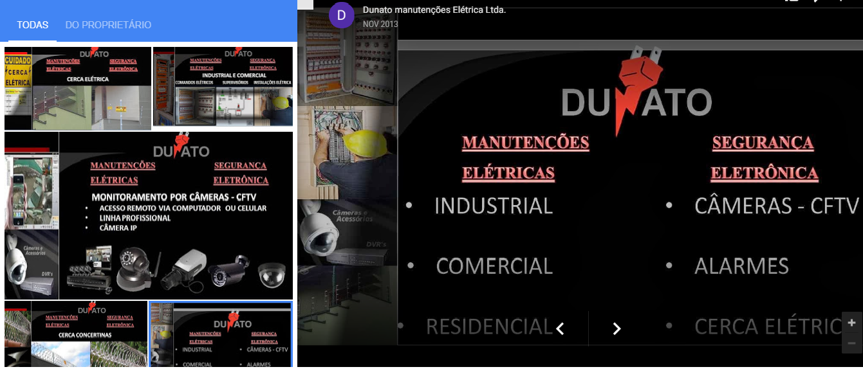Go to the previous photo arrow

pyautogui.click(x=560, y=328)
